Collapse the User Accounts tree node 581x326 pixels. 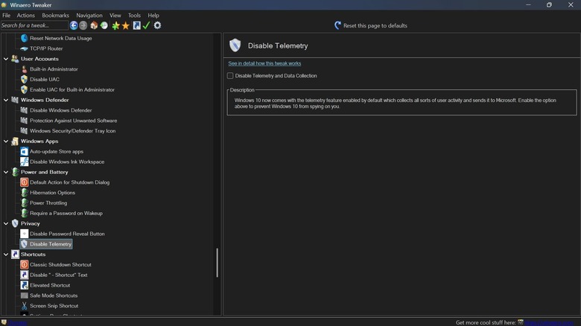tap(6, 59)
